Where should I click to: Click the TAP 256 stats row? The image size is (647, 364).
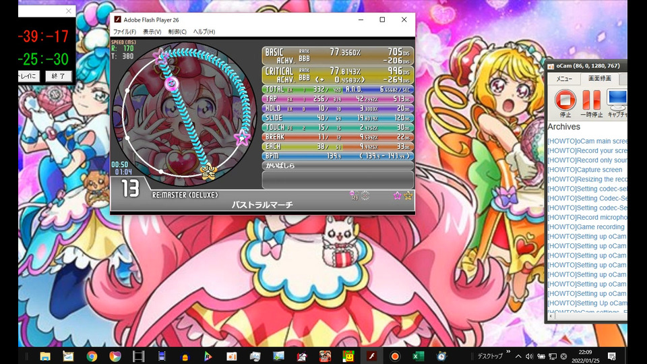(338, 98)
